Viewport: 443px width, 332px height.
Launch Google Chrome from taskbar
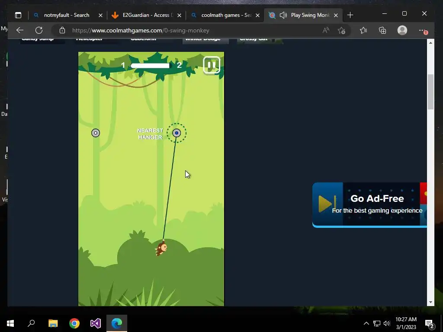point(74,323)
